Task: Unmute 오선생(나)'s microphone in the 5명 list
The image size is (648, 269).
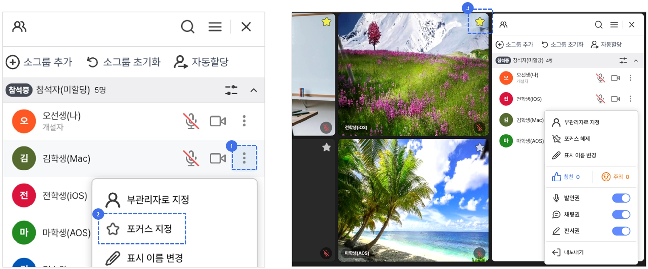Action: click(191, 121)
